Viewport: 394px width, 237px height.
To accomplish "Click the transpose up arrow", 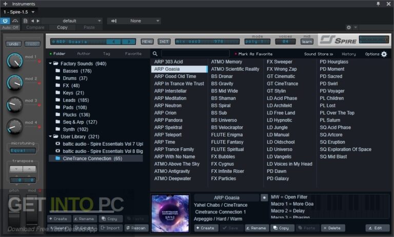I will 29,169.
